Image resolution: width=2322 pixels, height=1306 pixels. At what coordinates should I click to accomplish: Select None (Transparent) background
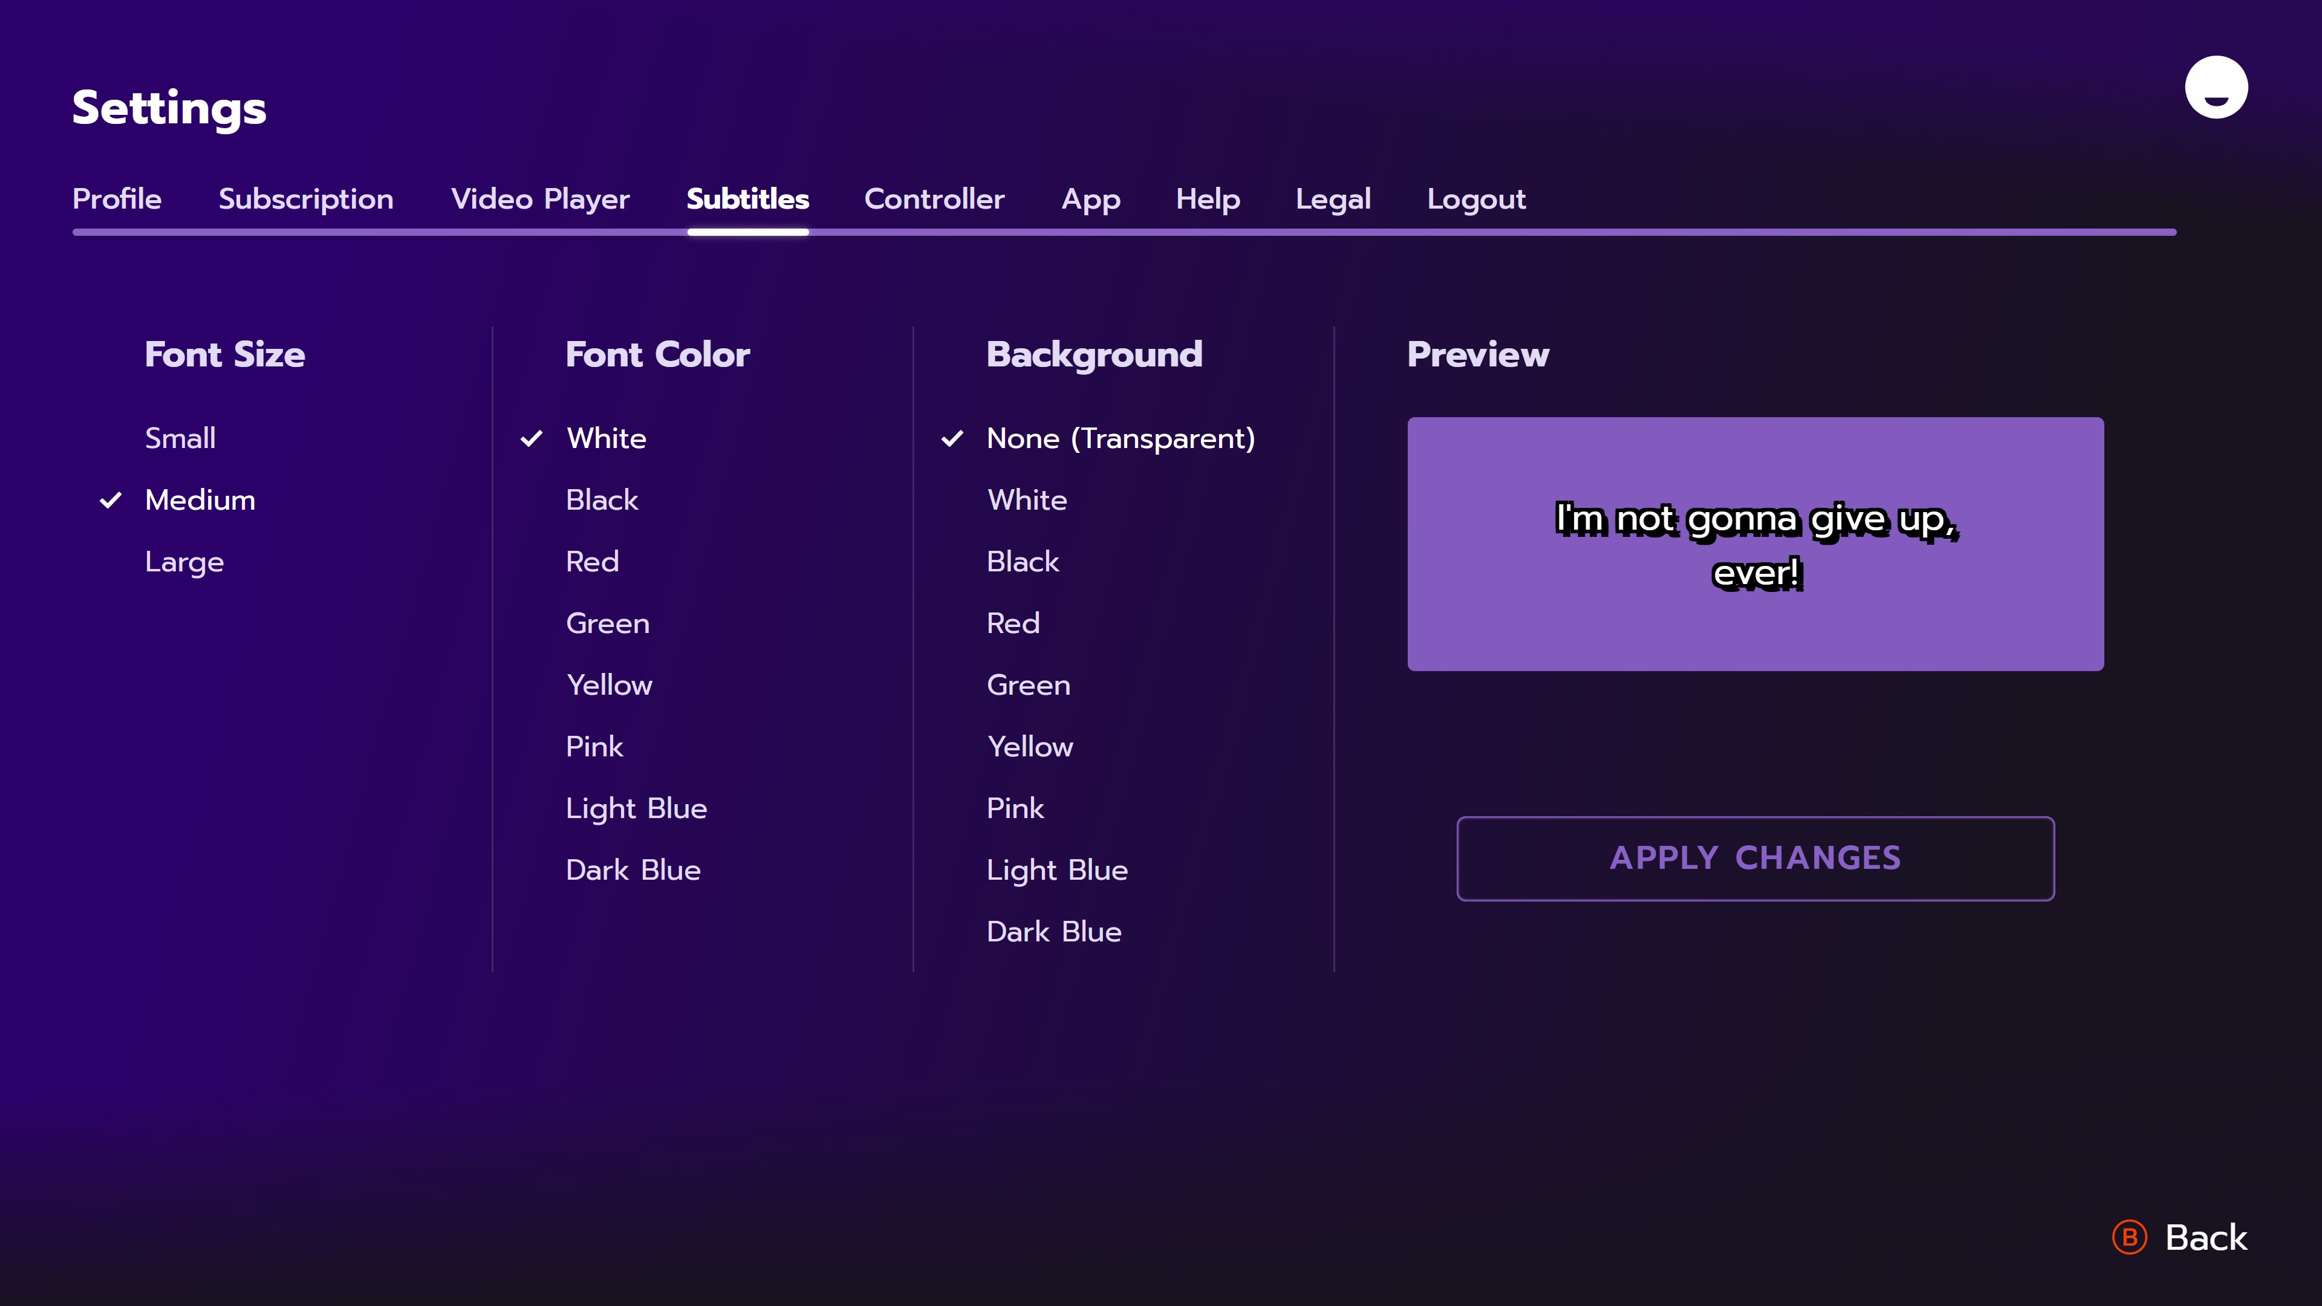point(1119,438)
